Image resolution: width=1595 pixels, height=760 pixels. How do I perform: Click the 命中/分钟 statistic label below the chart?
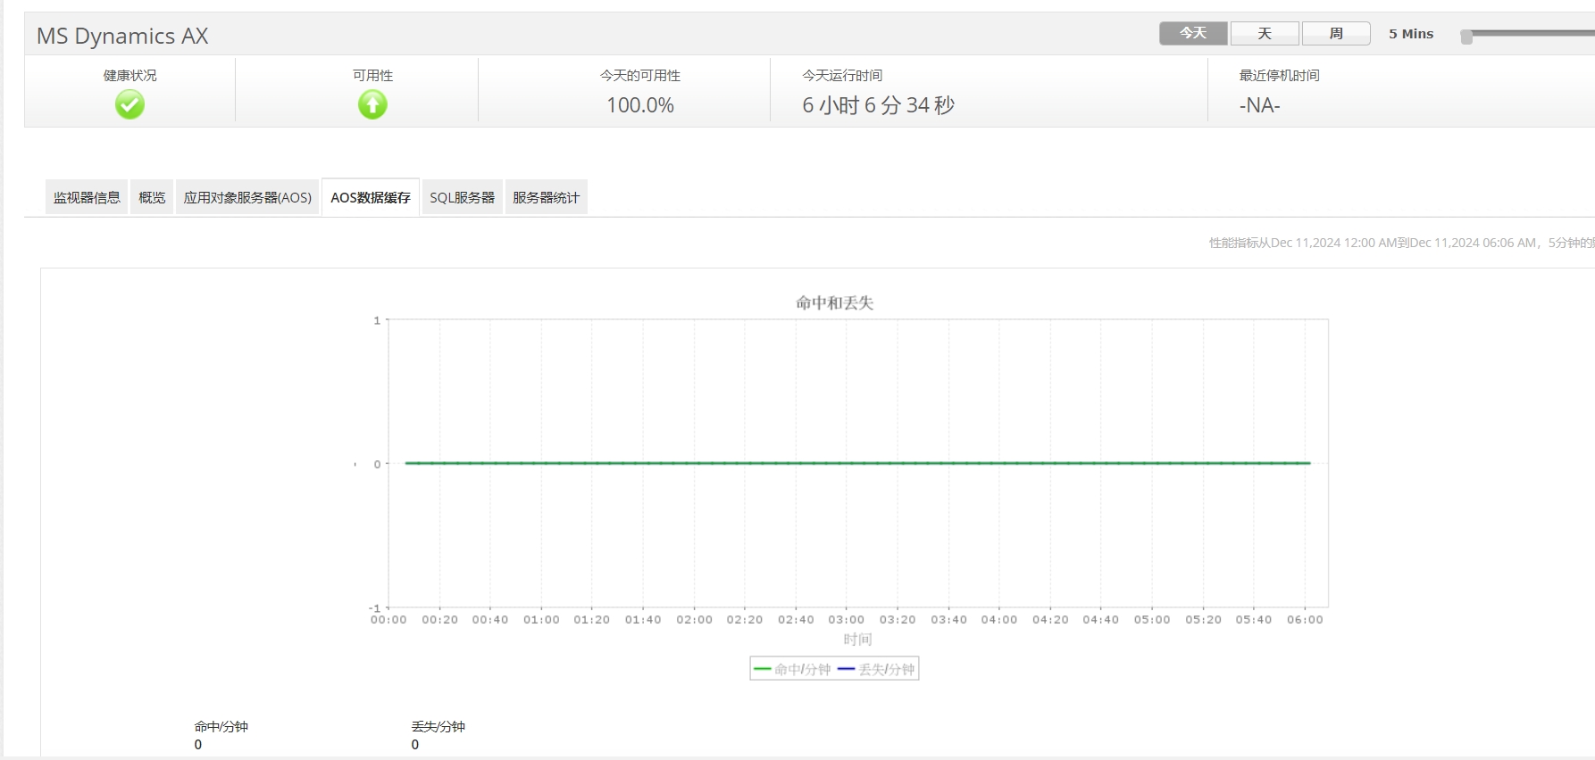tap(221, 726)
